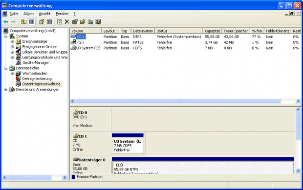Click disk view vertical scrollbar down arrow

point(298,171)
